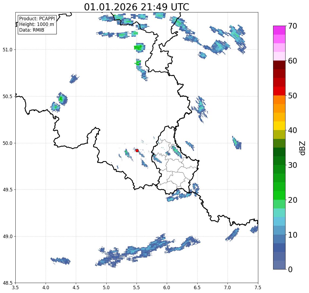
Task: Click latitude axis label 51.0
Action: [x=8, y=50]
